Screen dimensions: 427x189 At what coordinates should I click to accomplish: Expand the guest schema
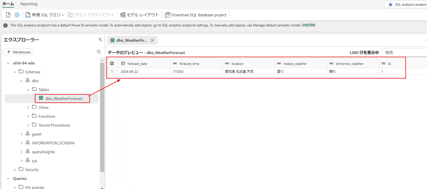pyautogui.click(x=21, y=134)
